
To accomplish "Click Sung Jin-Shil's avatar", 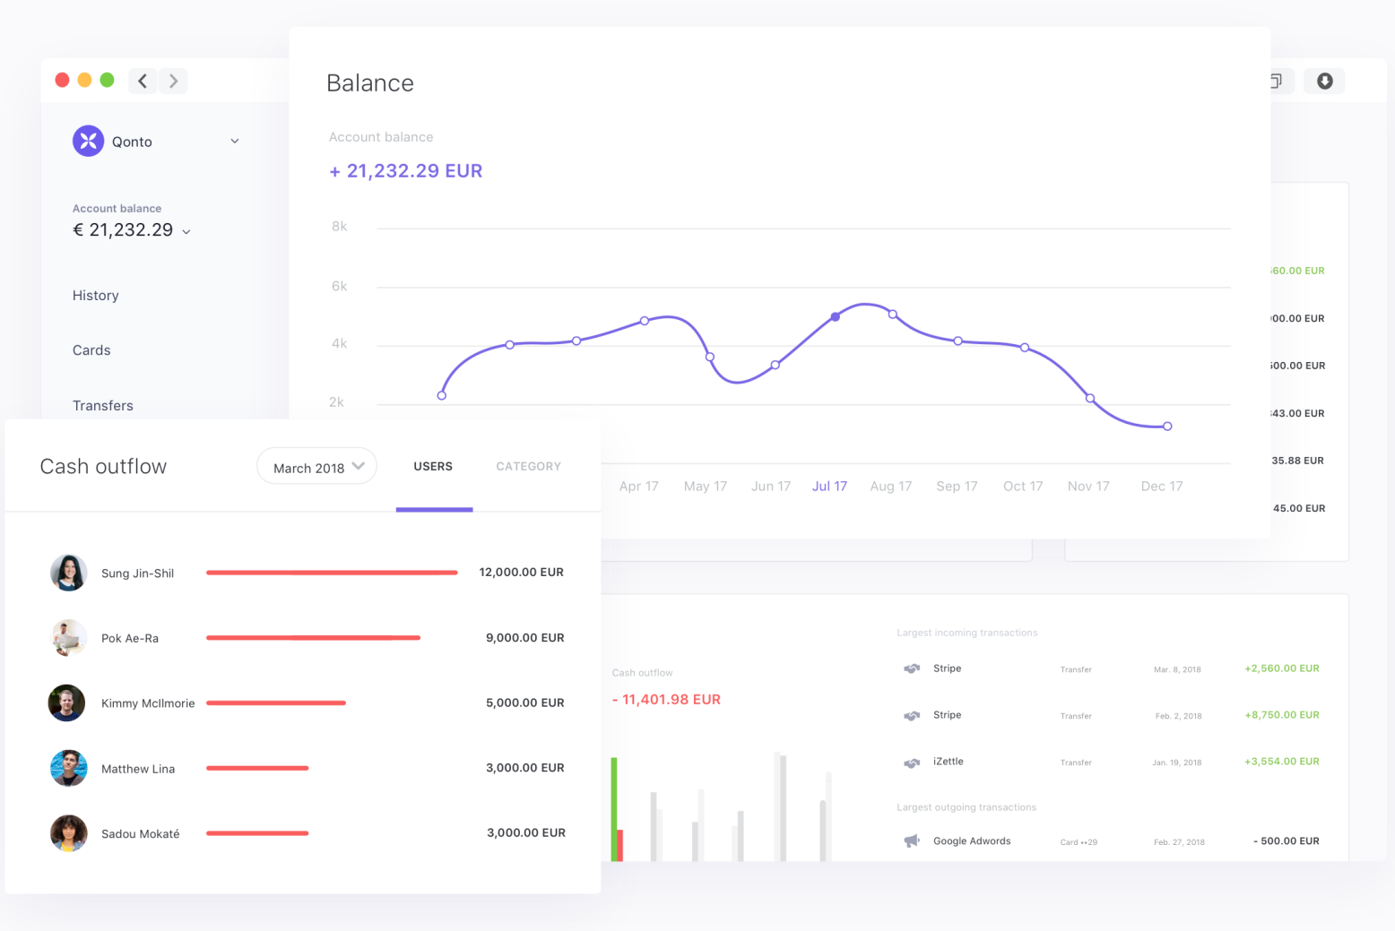I will [68, 573].
